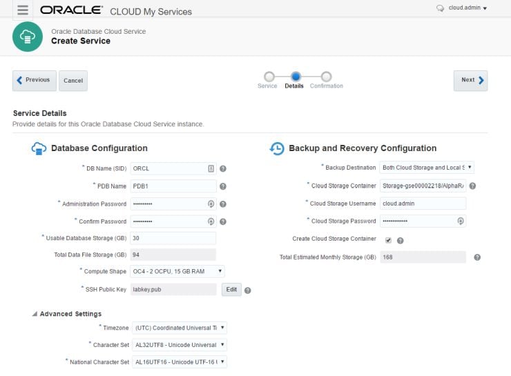Click help icon next to DB Name field
This screenshot has height=376, width=511.
[223, 168]
